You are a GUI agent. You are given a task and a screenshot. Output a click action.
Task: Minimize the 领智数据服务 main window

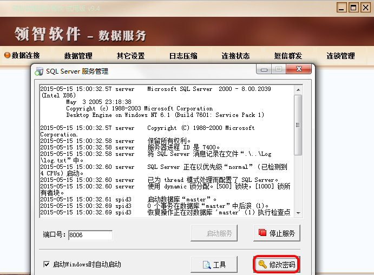pos(342,8)
